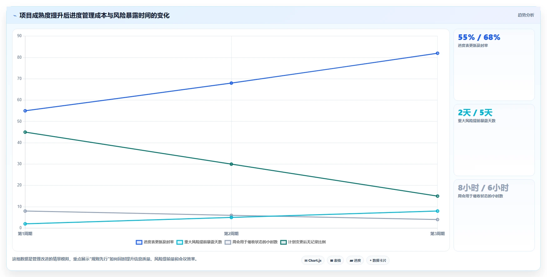The image size is (547, 277).
Task: Select the gray data point at 8 in 第1周期
Action: click(x=25, y=211)
